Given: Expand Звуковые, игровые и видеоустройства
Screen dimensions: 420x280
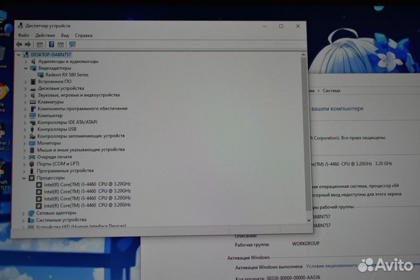Looking at the screenshot, I should (x=26, y=95).
